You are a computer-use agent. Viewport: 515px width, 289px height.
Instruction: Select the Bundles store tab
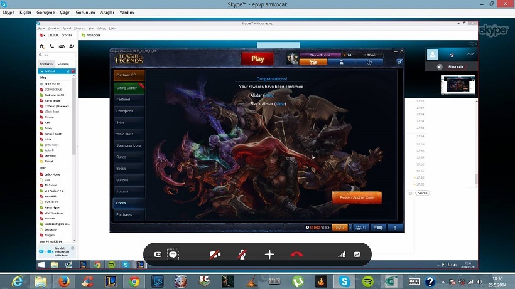129,180
